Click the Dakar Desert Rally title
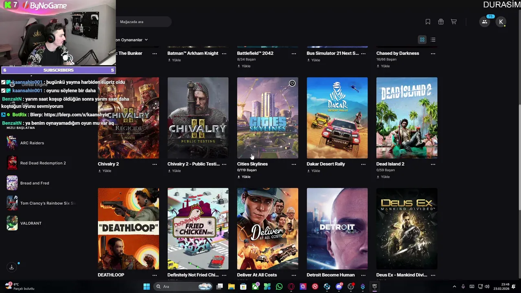This screenshot has width=521, height=293. click(x=326, y=164)
